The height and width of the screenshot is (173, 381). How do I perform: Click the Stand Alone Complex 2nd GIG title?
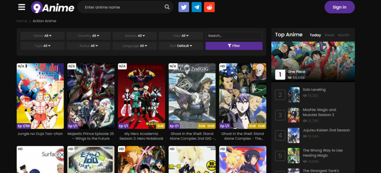[192, 136]
